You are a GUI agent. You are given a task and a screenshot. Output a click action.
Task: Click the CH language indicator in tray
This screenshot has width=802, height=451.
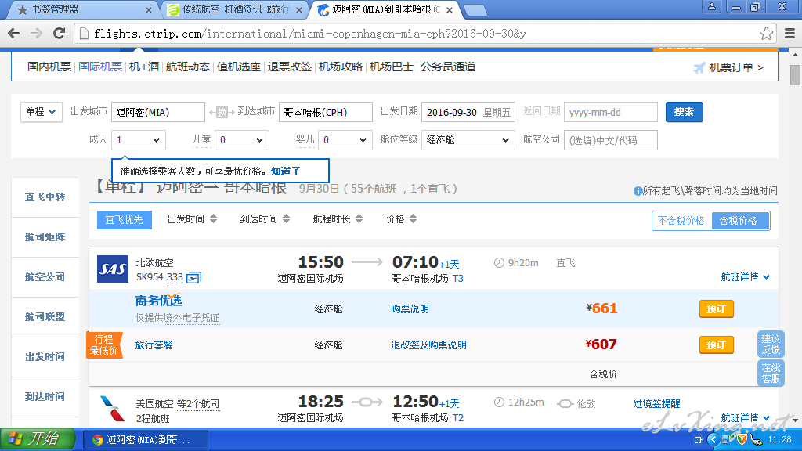699,440
